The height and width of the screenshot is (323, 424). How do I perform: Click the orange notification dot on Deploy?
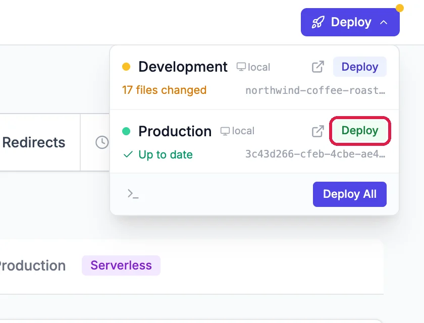400,8
